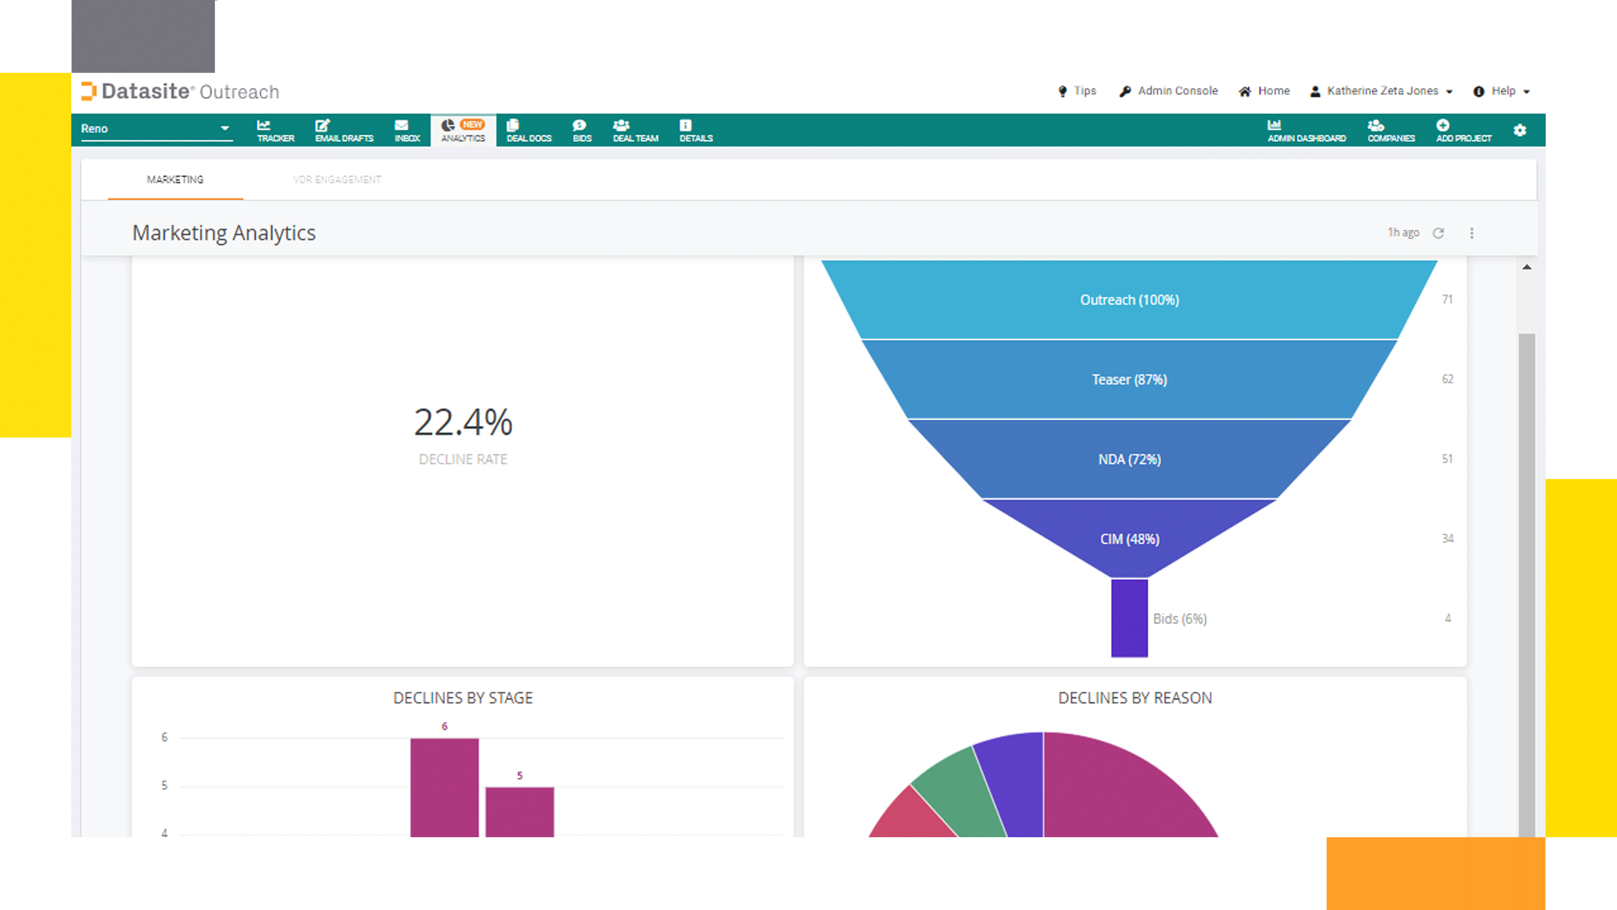This screenshot has width=1617, height=910.
Task: Refresh the Marketing Analytics data
Action: (x=1438, y=233)
